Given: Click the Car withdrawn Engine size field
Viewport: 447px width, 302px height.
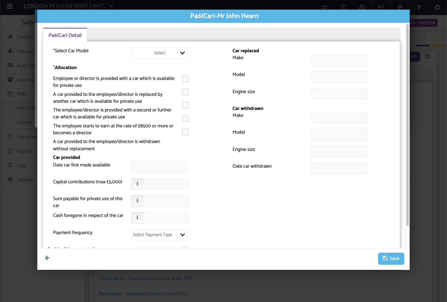Looking at the screenshot, I should tap(339, 151).
